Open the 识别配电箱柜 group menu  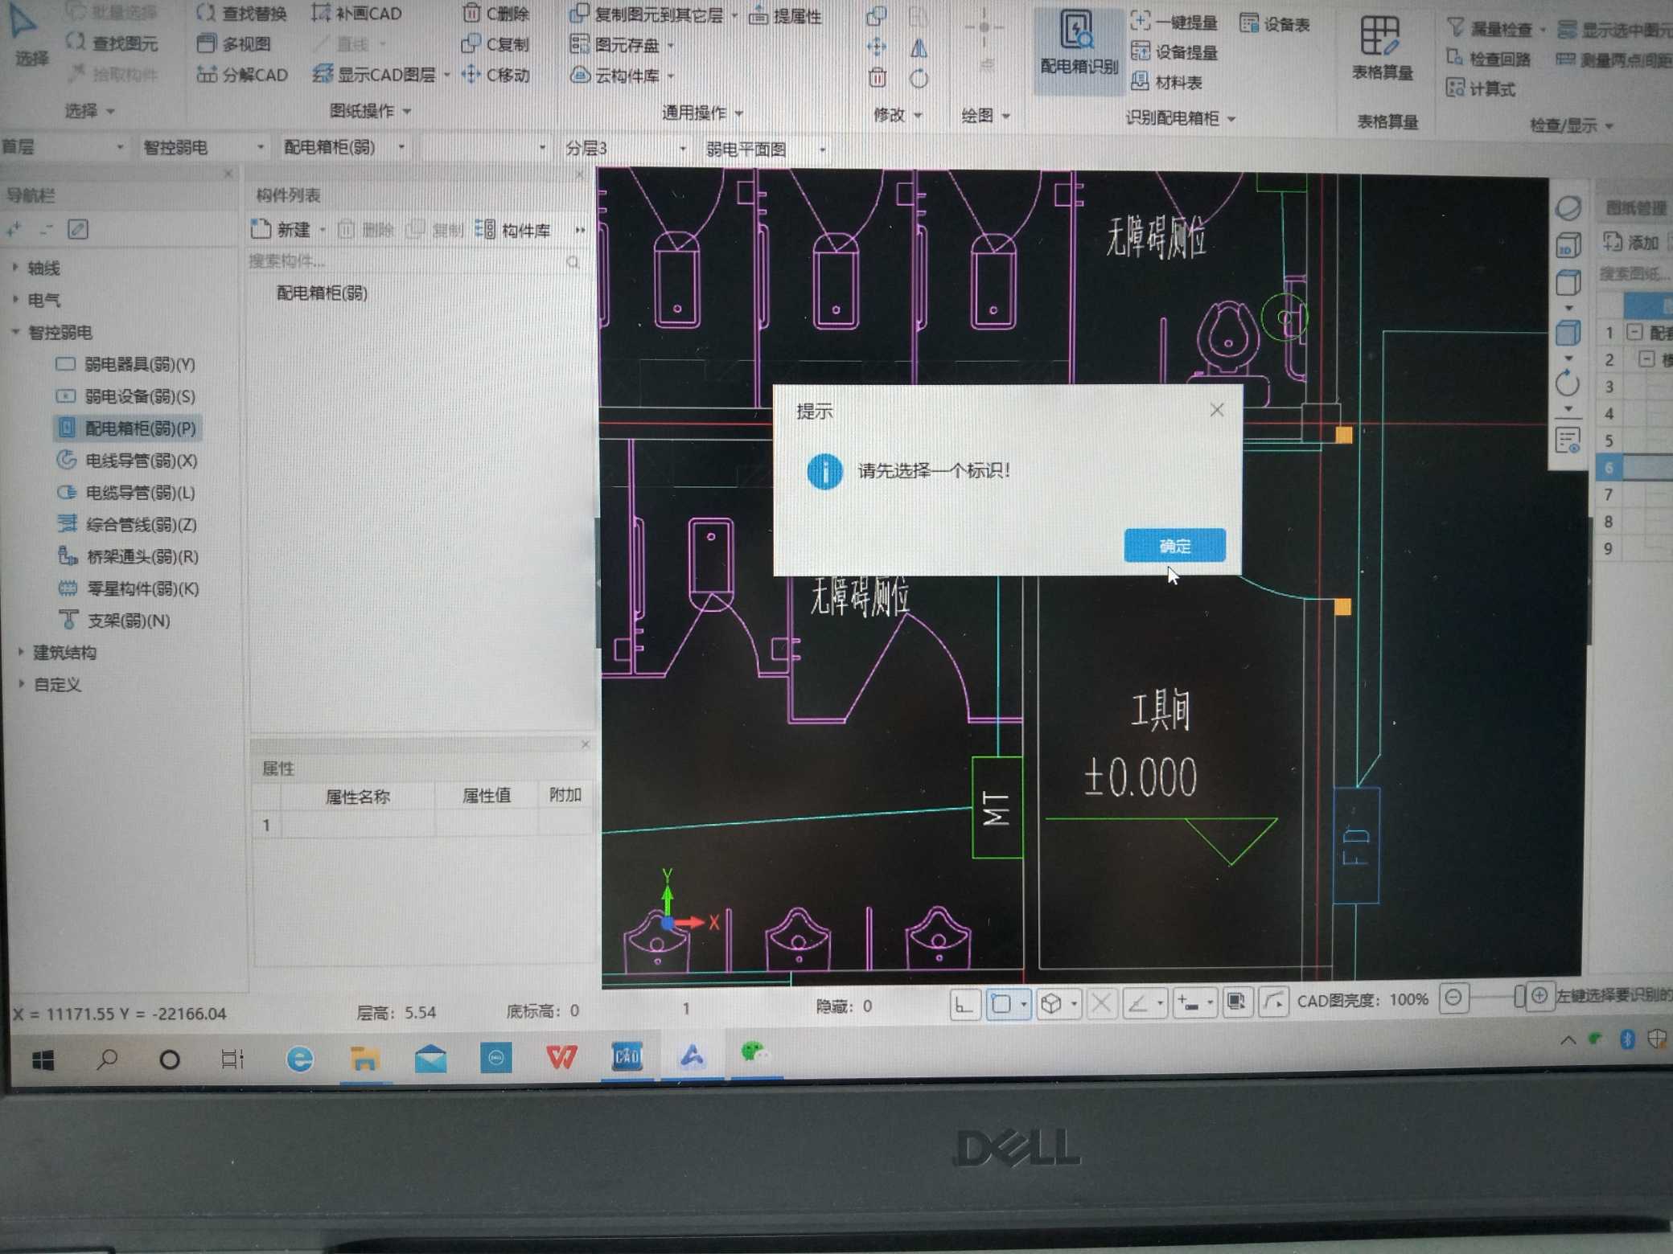pyautogui.click(x=1179, y=118)
